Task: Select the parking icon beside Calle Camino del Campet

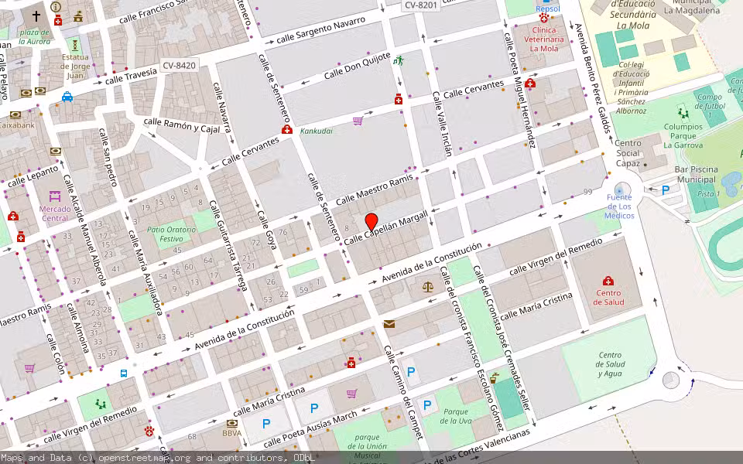Action: point(411,372)
